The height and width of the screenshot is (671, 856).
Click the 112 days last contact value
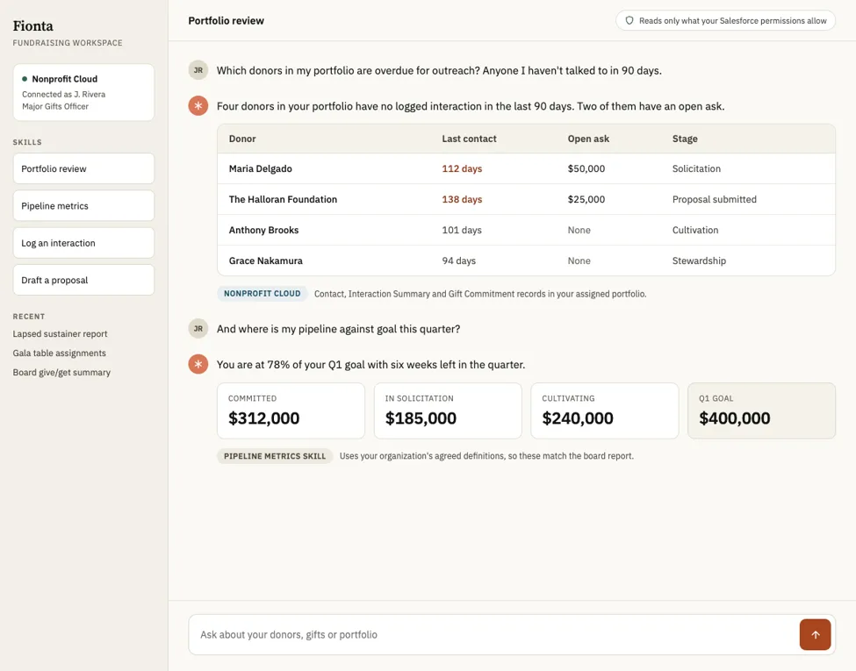[x=462, y=168]
